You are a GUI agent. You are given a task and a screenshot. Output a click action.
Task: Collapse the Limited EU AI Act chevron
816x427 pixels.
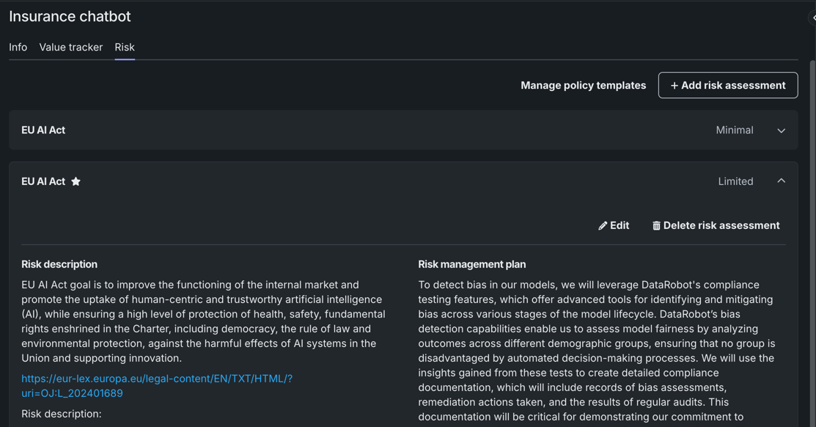point(781,181)
